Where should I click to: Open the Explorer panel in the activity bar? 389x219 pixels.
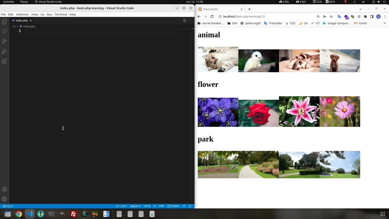tap(4, 22)
